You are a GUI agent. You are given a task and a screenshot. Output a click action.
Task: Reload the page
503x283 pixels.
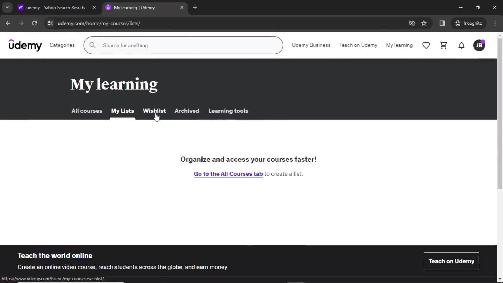click(34, 23)
